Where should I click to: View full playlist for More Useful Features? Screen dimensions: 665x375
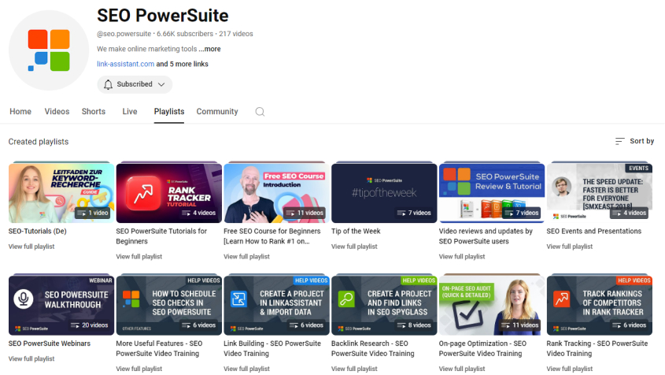[x=139, y=369]
